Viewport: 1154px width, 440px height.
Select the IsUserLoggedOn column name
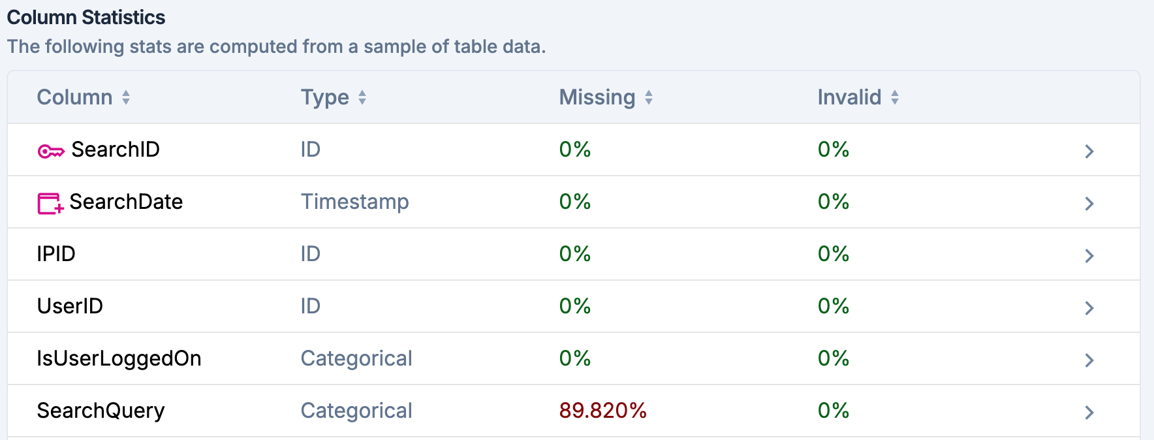119,358
